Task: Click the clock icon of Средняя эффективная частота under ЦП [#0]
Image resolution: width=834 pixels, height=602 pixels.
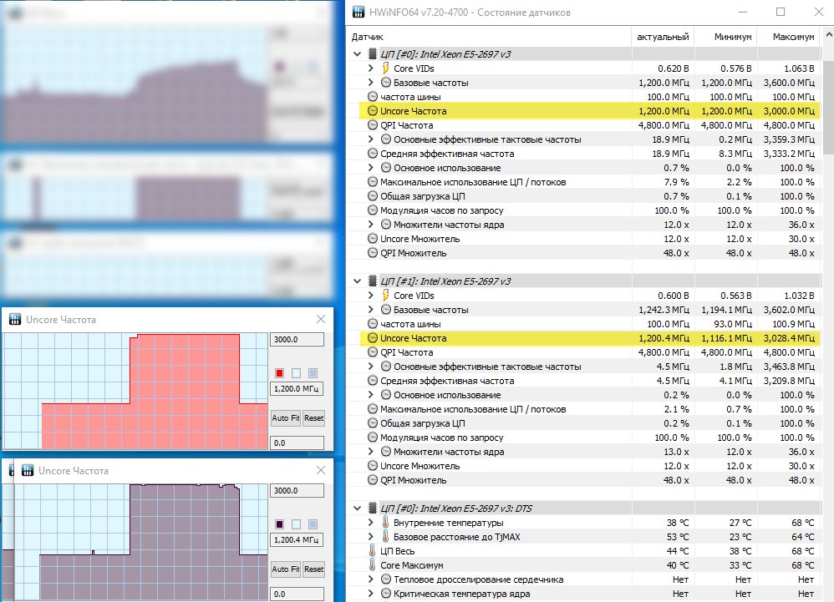Action: pyautogui.click(x=373, y=154)
